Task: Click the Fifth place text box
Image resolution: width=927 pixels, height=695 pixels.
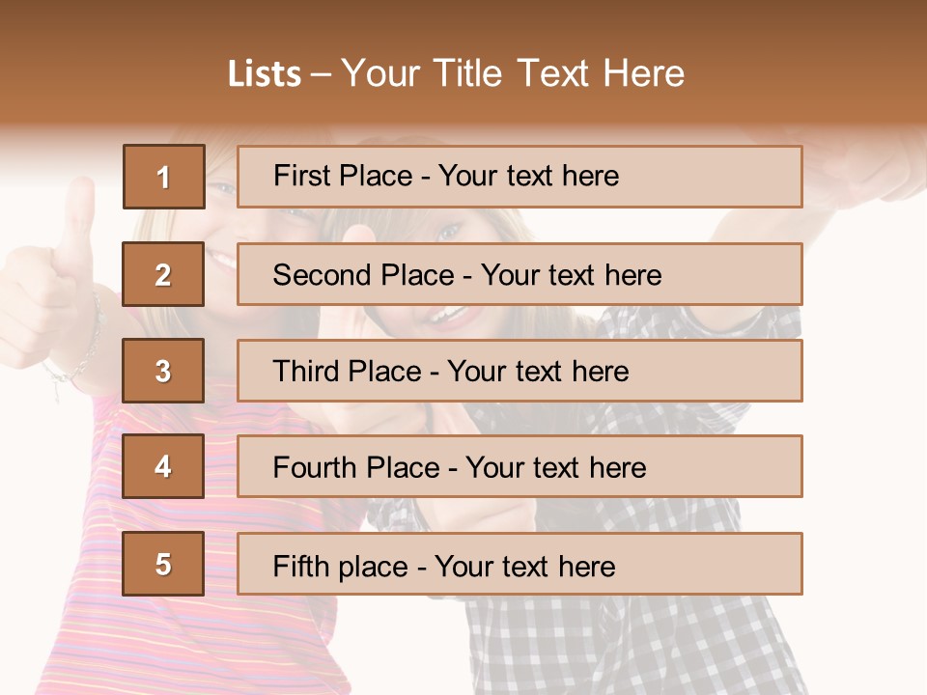Action: [520, 564]
